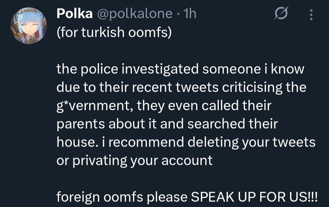Click the display name Polka
The image size is (329, 207).
[x=75, y=14]
